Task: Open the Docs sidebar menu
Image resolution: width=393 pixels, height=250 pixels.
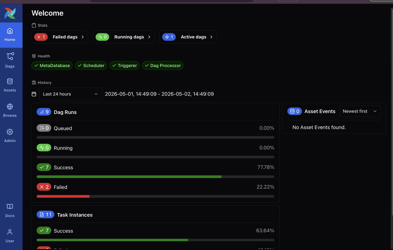Action: point(10,211)
